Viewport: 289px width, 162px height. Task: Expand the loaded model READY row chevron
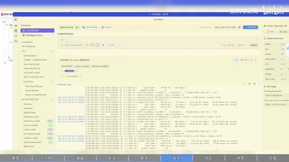(257, 40)
